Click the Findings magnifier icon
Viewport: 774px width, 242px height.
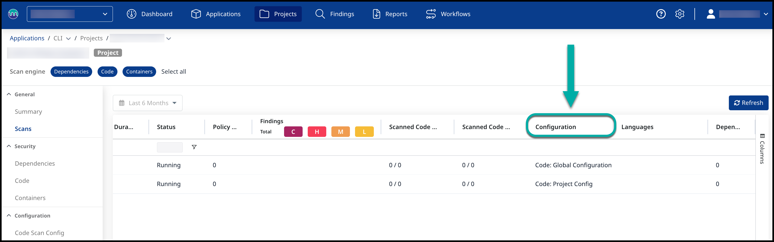coord(320,14)
